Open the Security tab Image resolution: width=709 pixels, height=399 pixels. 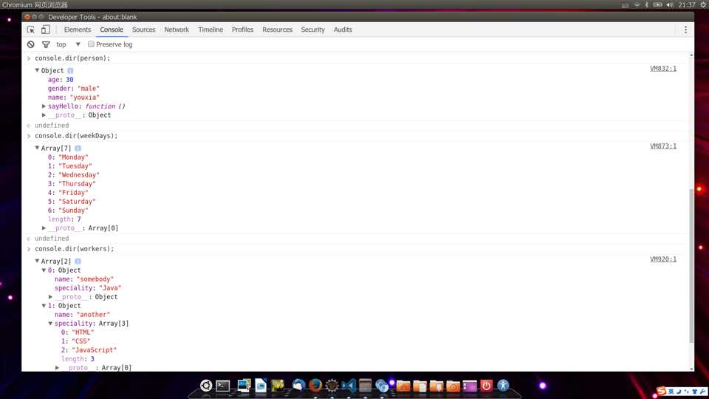pos(313,30)
